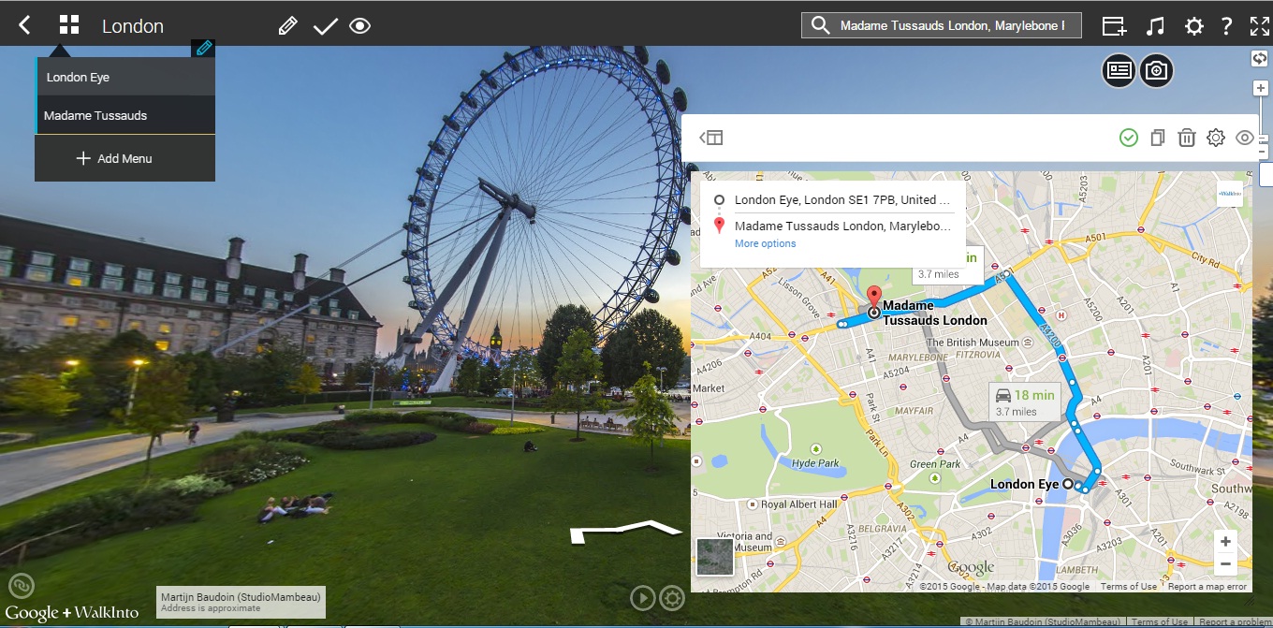This screenshot has width=1273, height=628.
Task: Open the round gear beside play button
Action: [x=672, y=597]
